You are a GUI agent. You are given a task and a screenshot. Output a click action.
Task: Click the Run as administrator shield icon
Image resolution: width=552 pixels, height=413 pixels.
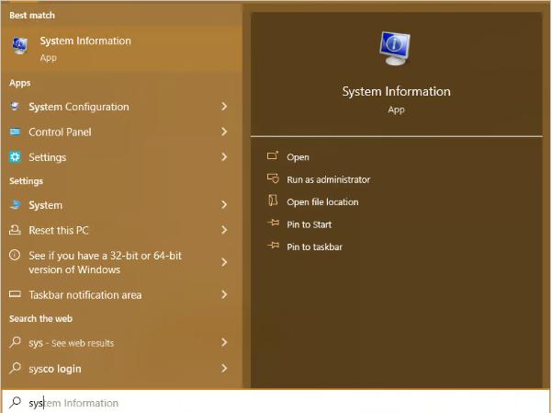pos(273,178)
